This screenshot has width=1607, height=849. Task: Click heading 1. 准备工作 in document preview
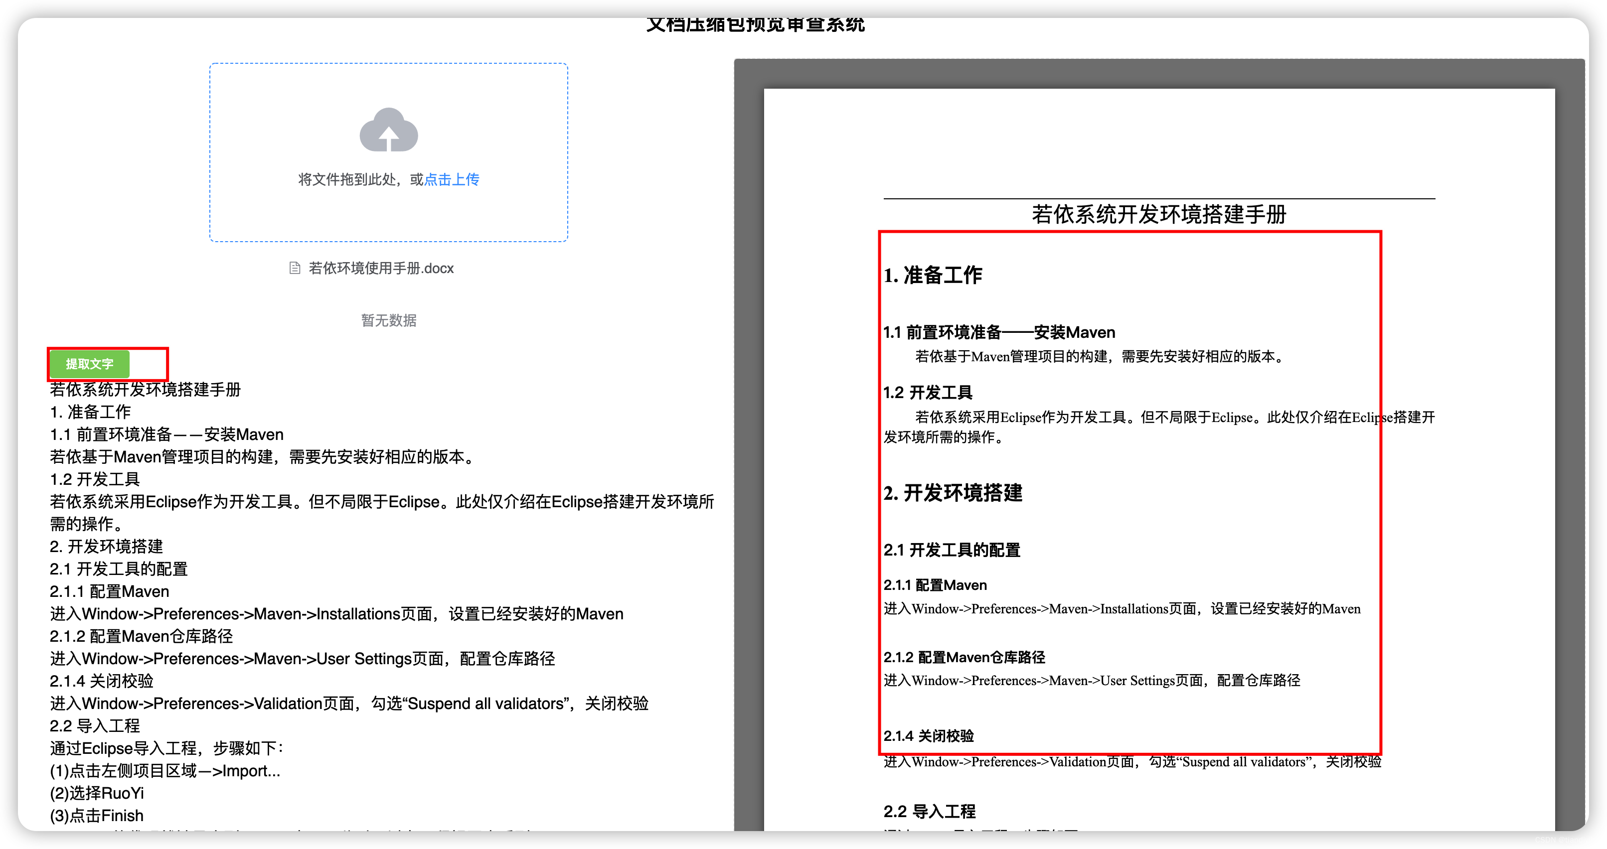click(932, 275)
